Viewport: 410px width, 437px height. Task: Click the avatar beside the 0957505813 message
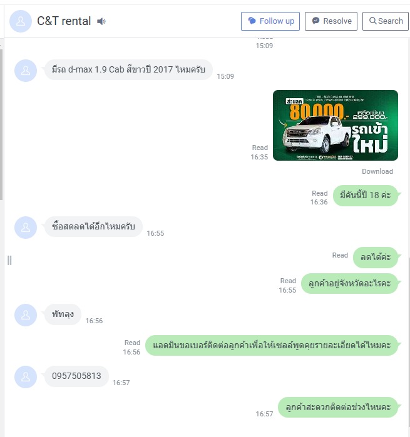coord(26,377)
